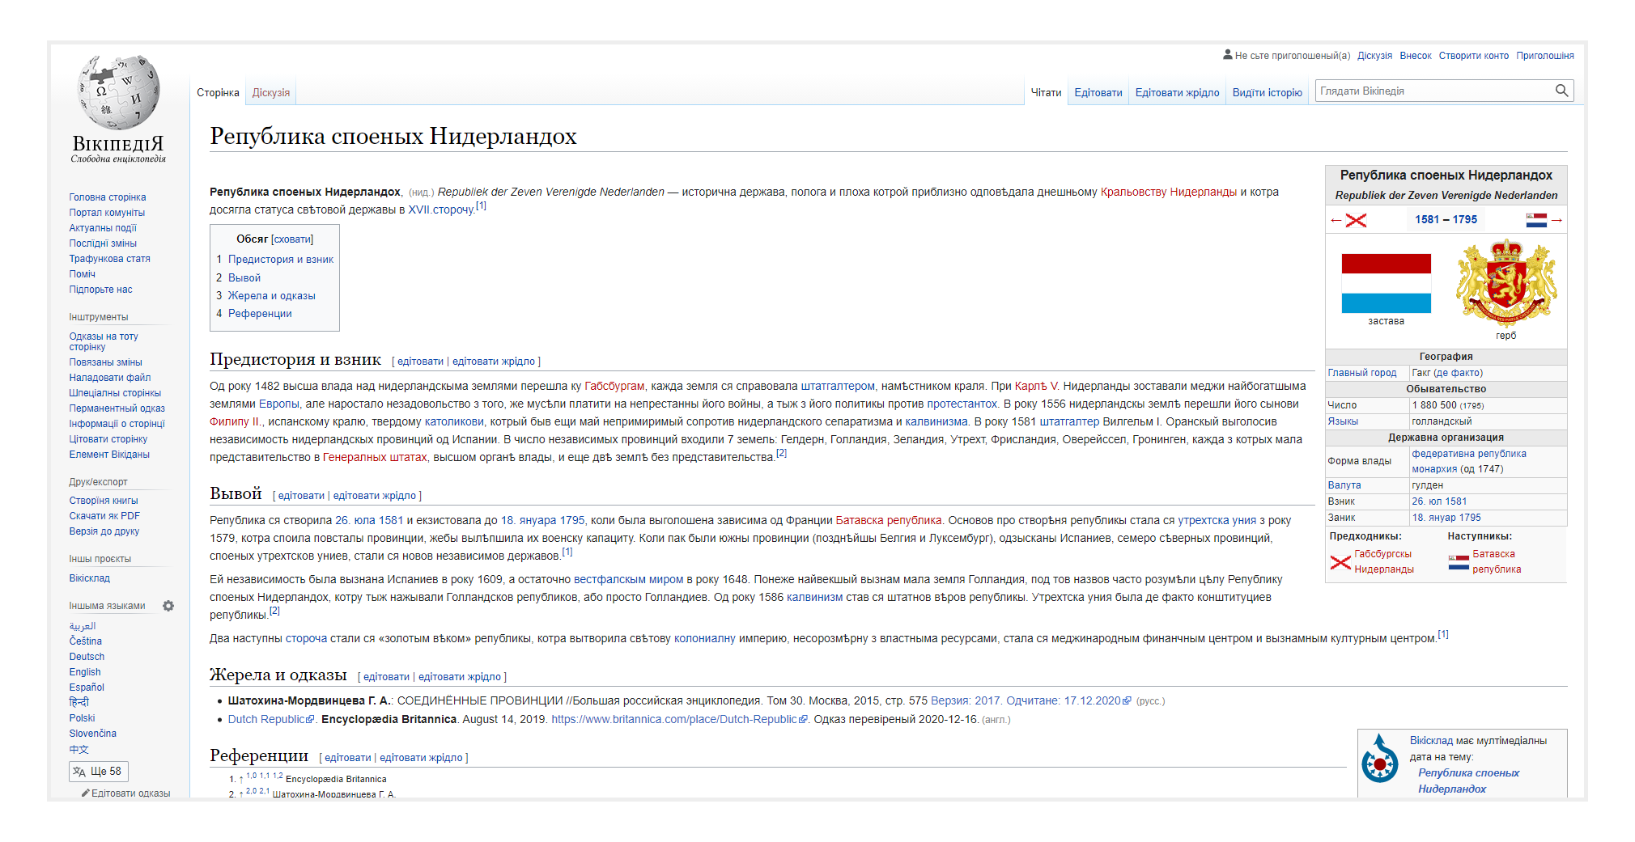Click the translate icon on 'Ще 58' button
The width and height of the screenshot is (1635, 842).
point(79,772)
